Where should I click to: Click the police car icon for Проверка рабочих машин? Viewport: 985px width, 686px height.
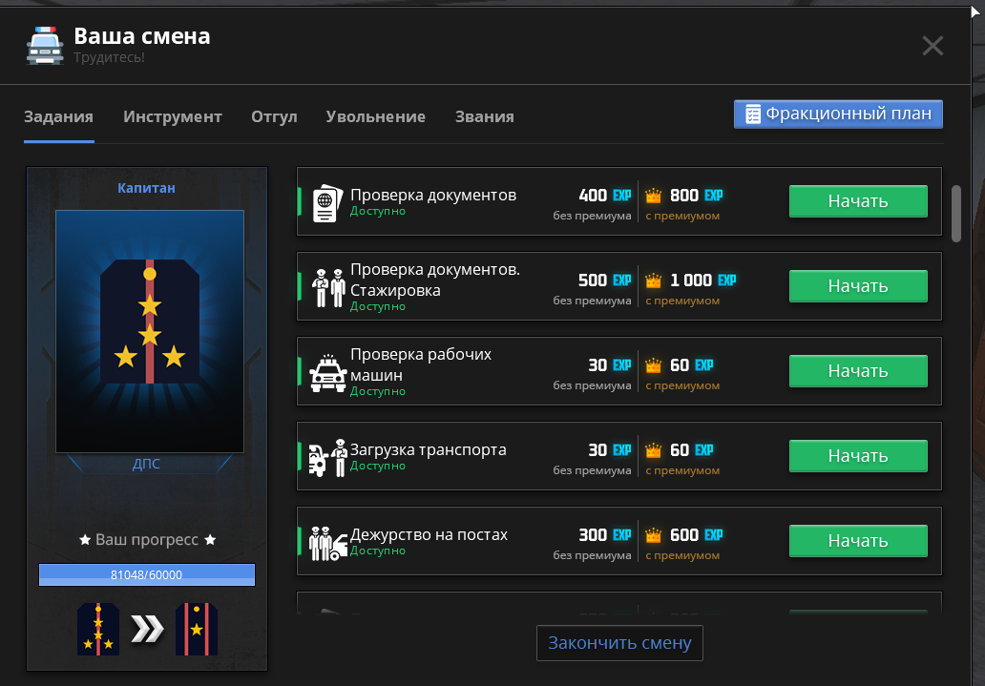pyautogui.click(x=326, y=372)
